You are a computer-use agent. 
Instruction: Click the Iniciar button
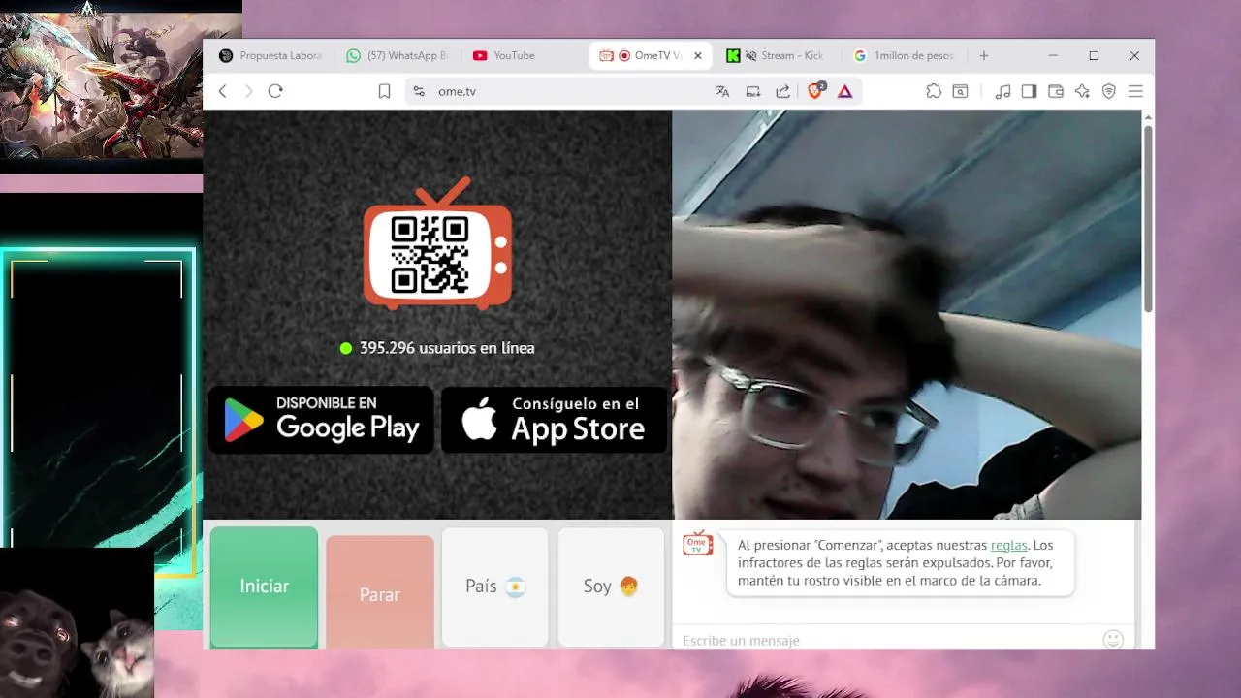264,587
